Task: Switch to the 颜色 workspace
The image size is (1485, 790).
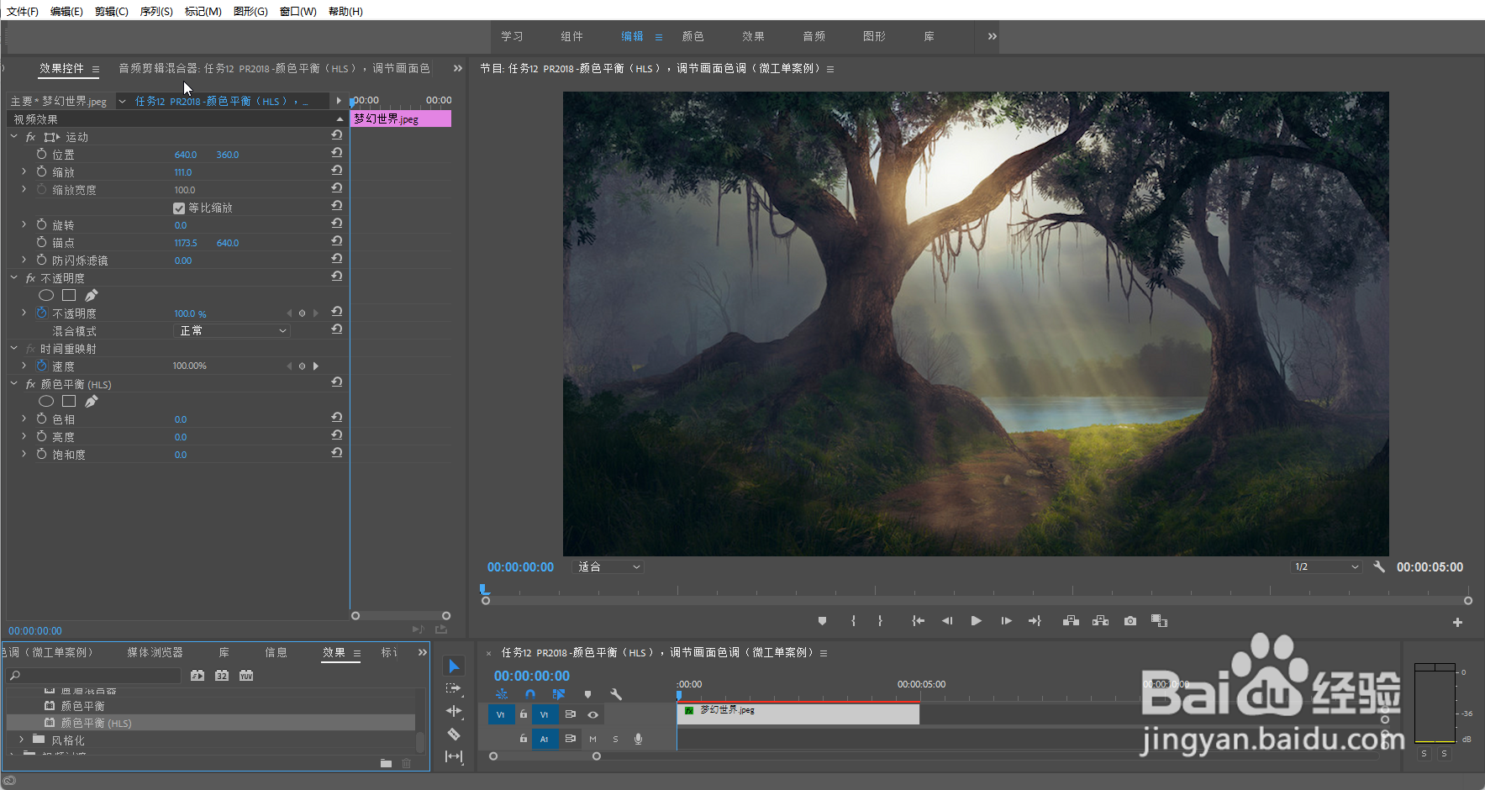Action: (x=692, y=36)
